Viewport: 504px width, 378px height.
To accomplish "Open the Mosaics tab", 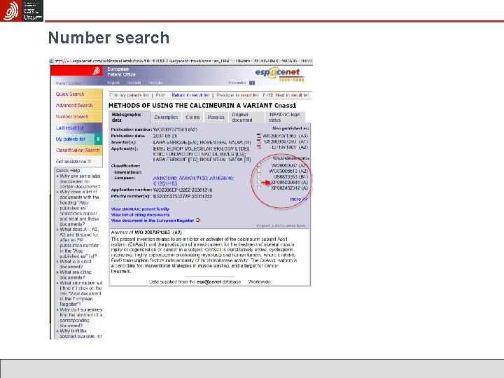I will click(x=216, y=118).
